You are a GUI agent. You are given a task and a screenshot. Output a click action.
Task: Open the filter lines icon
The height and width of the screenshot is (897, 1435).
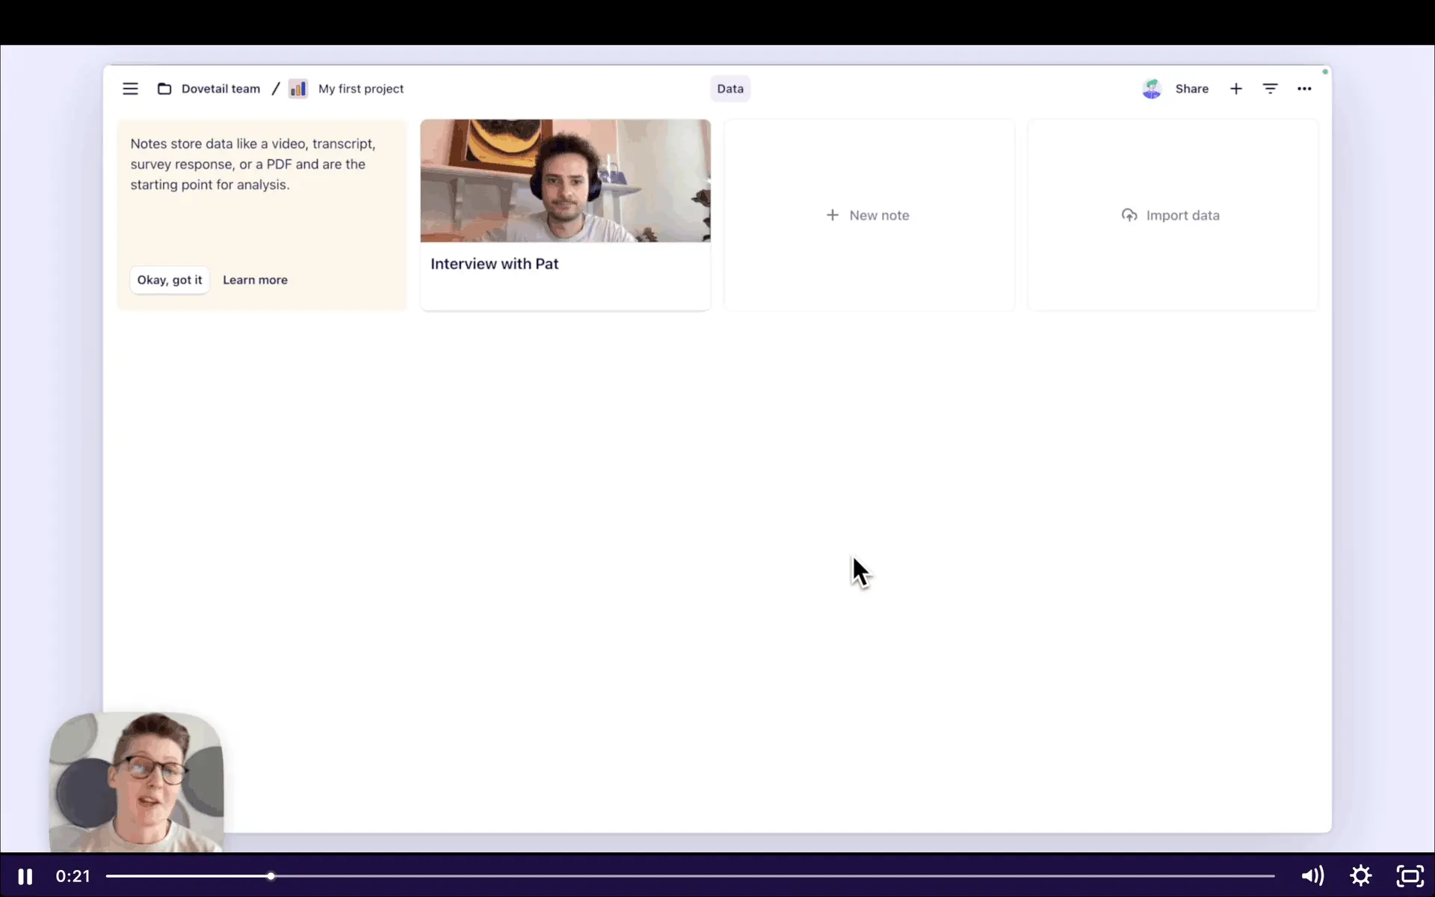coord(1270,89)
